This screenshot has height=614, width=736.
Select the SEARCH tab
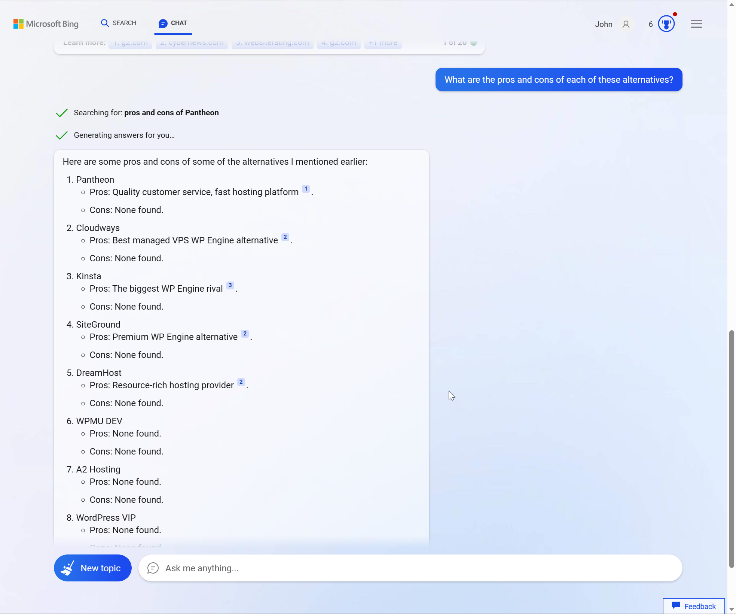pyautogui.click(x=118, y=22)
